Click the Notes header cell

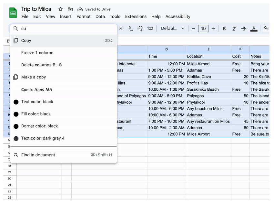[x=259, y=56]
